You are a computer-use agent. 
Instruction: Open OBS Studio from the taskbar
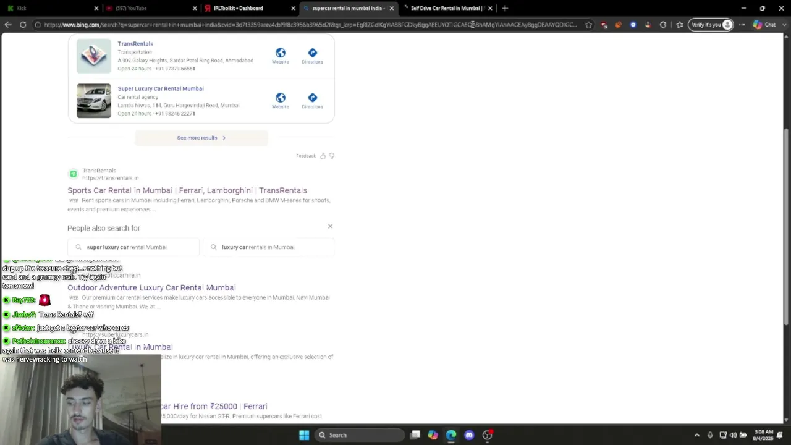point(488,435)
